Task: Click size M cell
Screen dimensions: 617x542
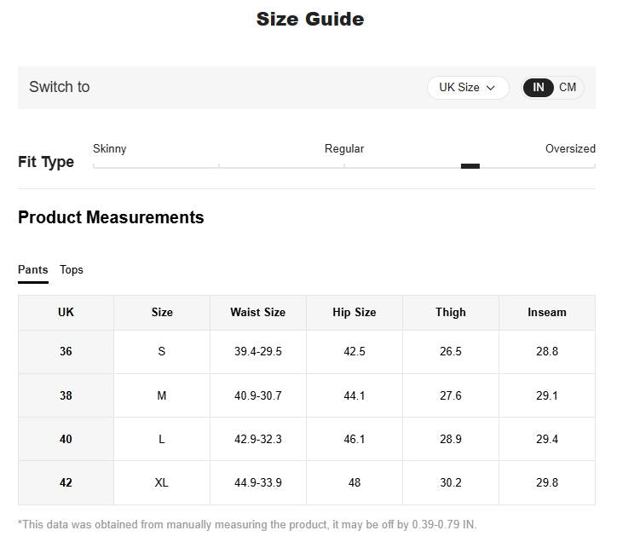Action: point(162,395)
